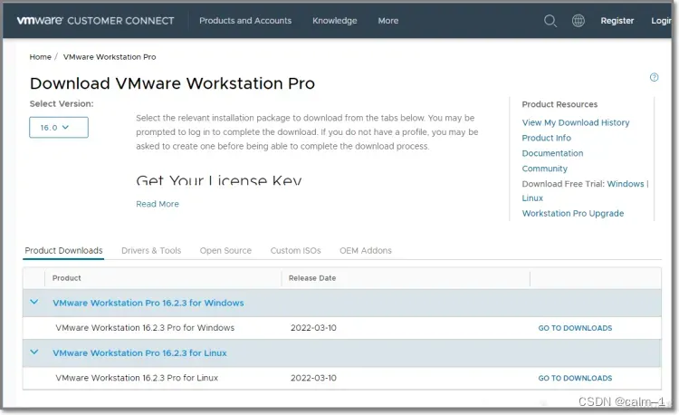679x415 pixels.
Task: Switch to Drivers & Tools tab
Action: click(x=151, y=250)
